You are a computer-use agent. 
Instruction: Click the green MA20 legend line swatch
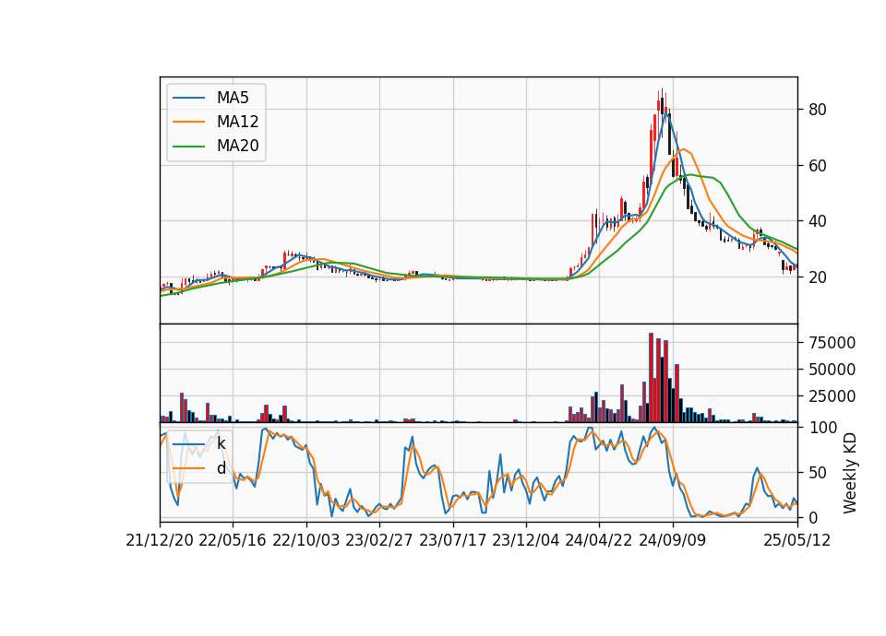(188, 147)
